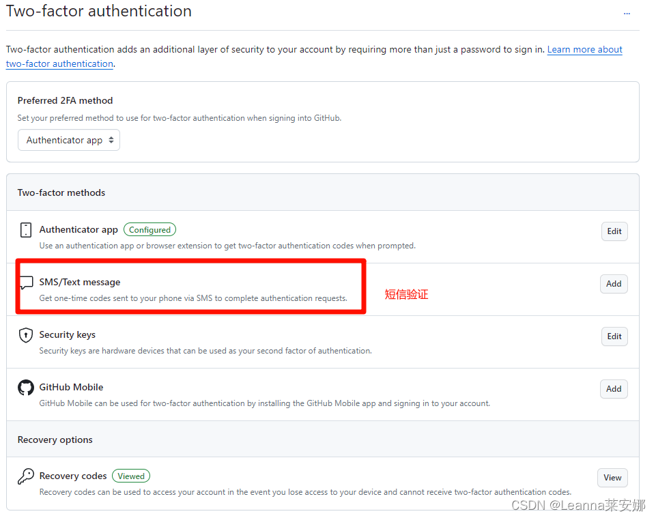Click the Recovery codes key icon
Image resolution: width=656 pixels, height=518 pixels.
[26, 476]
